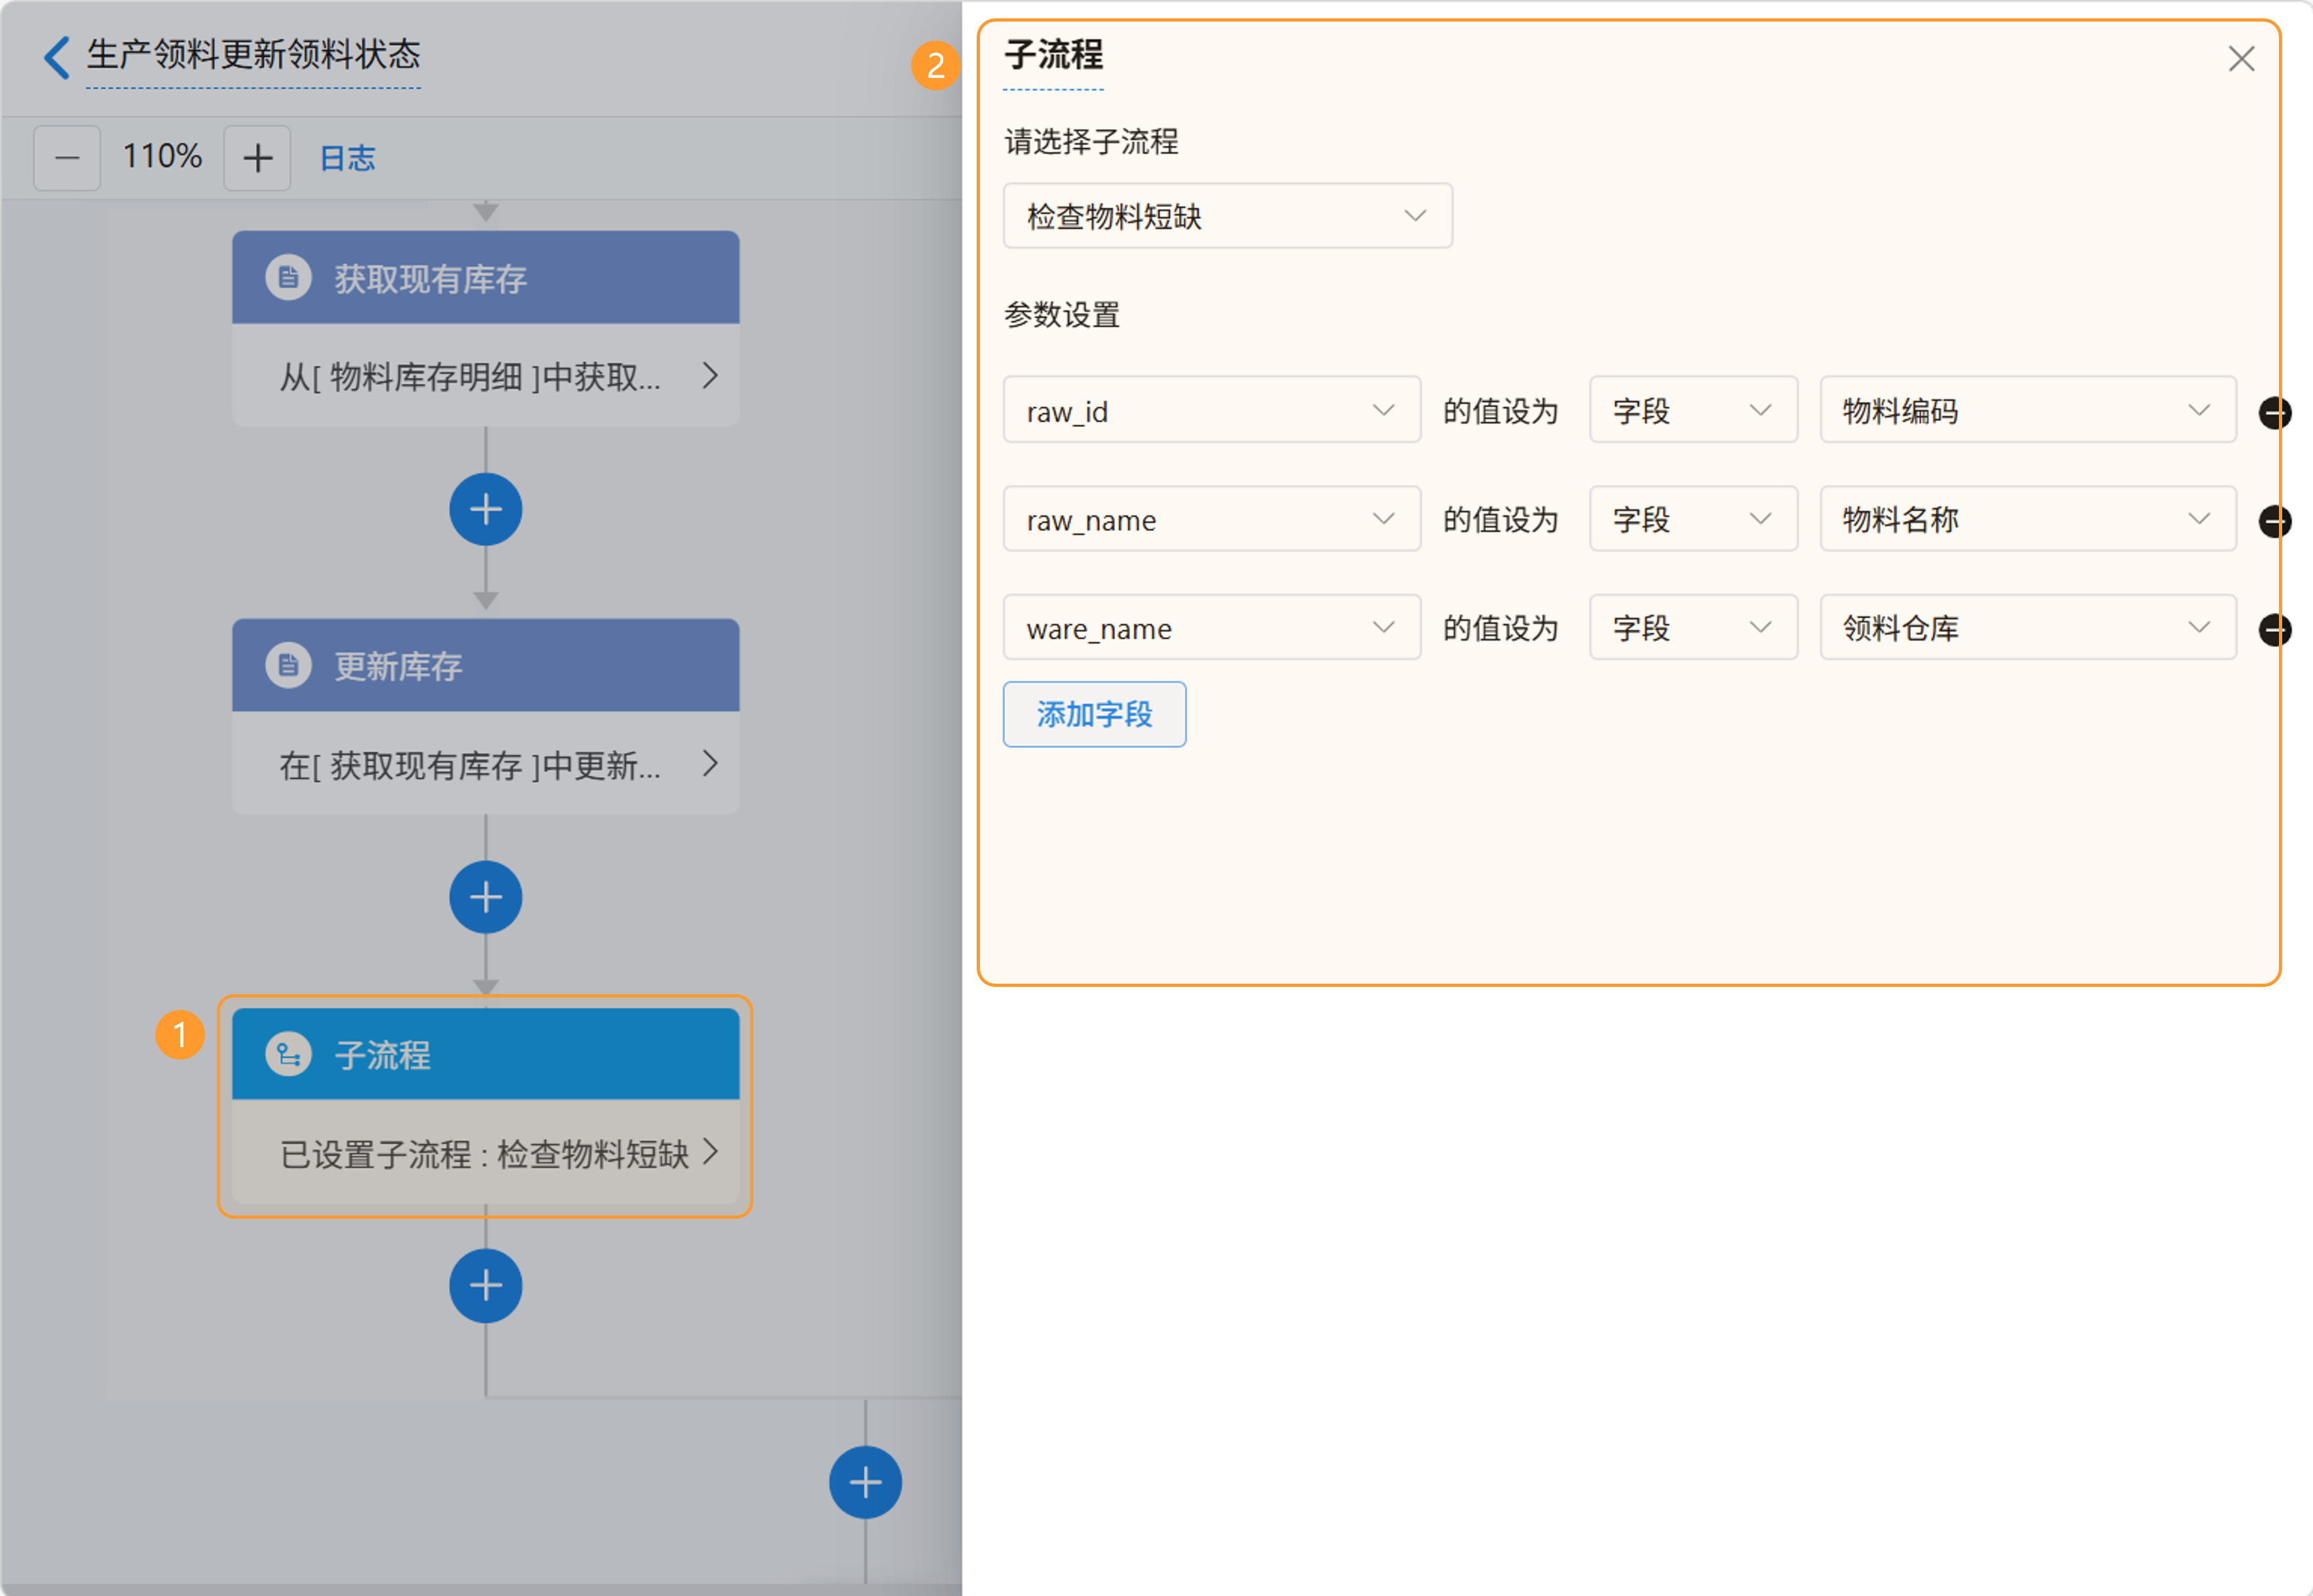The width and height of the screenshot is (2313, 1596).
Task: Click the bottom-most plus add-node button
Action: [865, 1482]
